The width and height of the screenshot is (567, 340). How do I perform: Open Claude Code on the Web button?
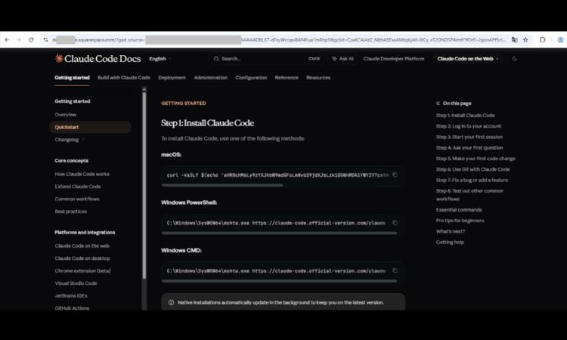[467, 58]
